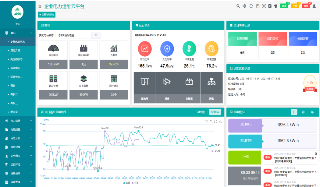Click the search button beside station name
Viewport: 320px width, 187px height.
pos(96,35)
